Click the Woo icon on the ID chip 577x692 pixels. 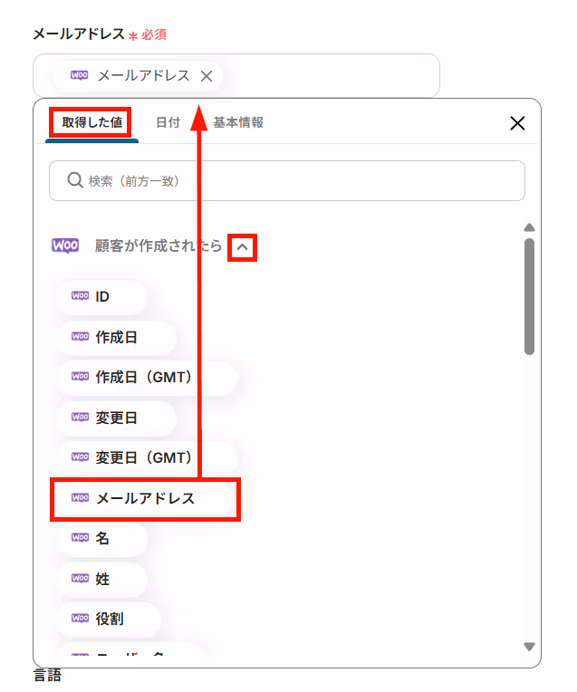(x=80, y=295)
